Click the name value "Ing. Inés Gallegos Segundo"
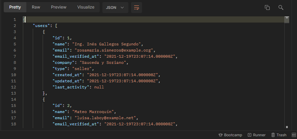 107,44
